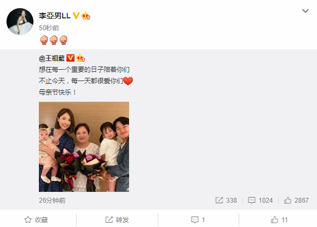This screenshot has width=317, height=227.
Task: Toggle like thumbs-up showing 11
Action: 279,220
